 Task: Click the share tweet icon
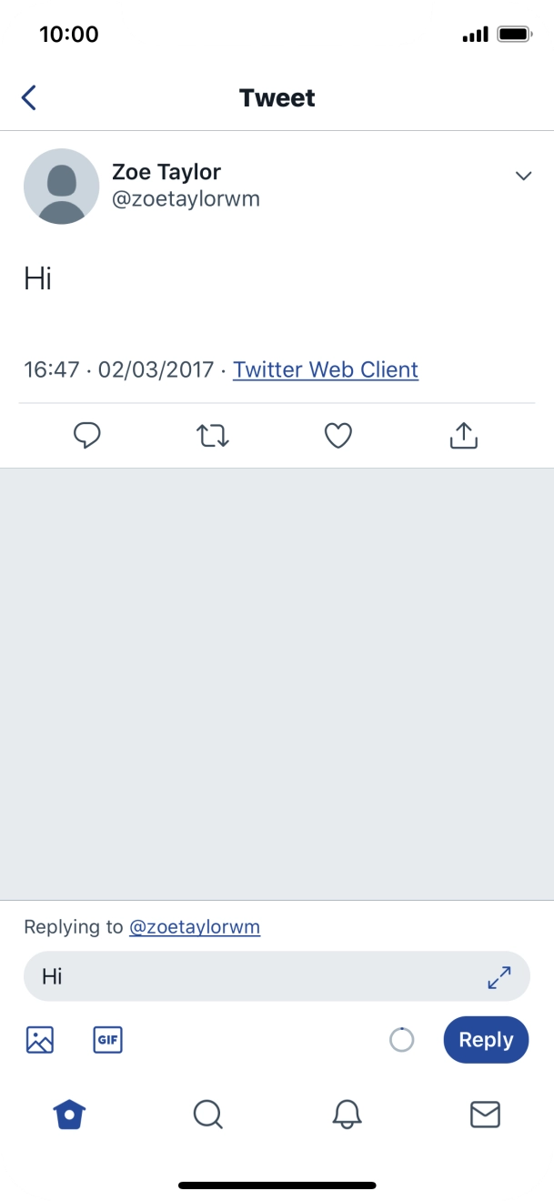[463, 436]
